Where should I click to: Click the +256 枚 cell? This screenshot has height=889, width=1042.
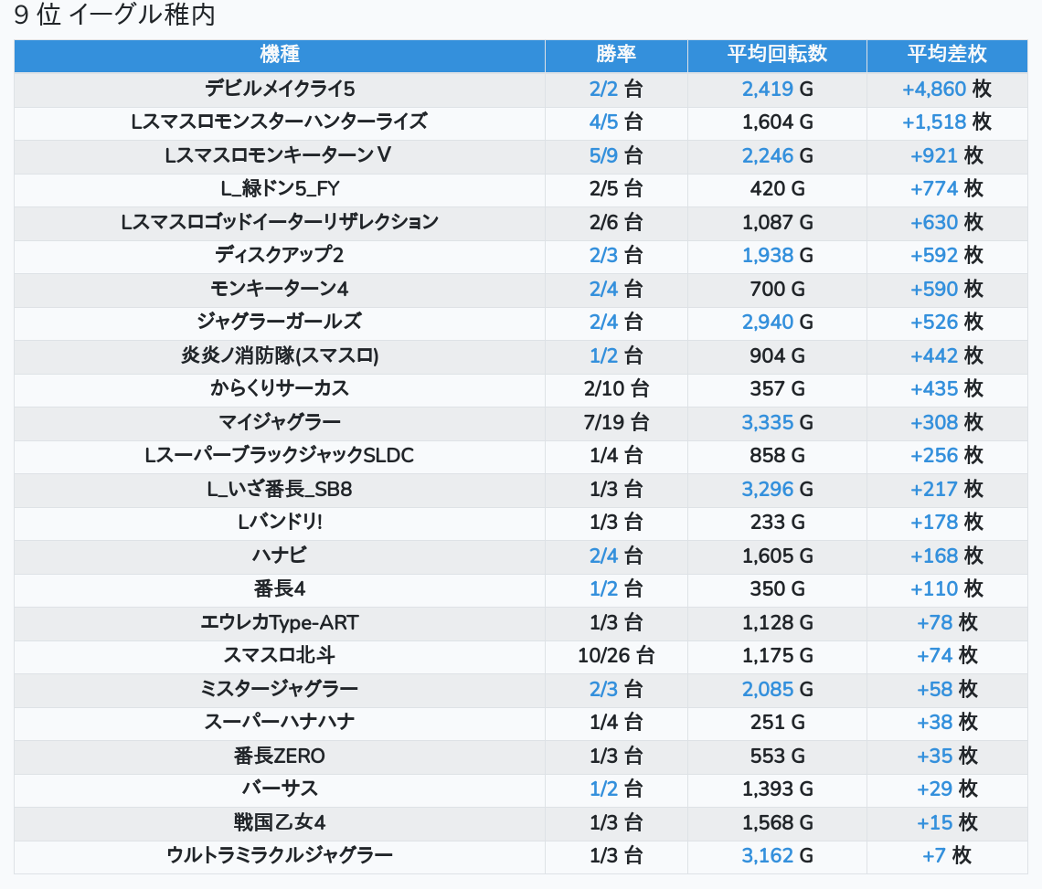[x=947, y=456]
